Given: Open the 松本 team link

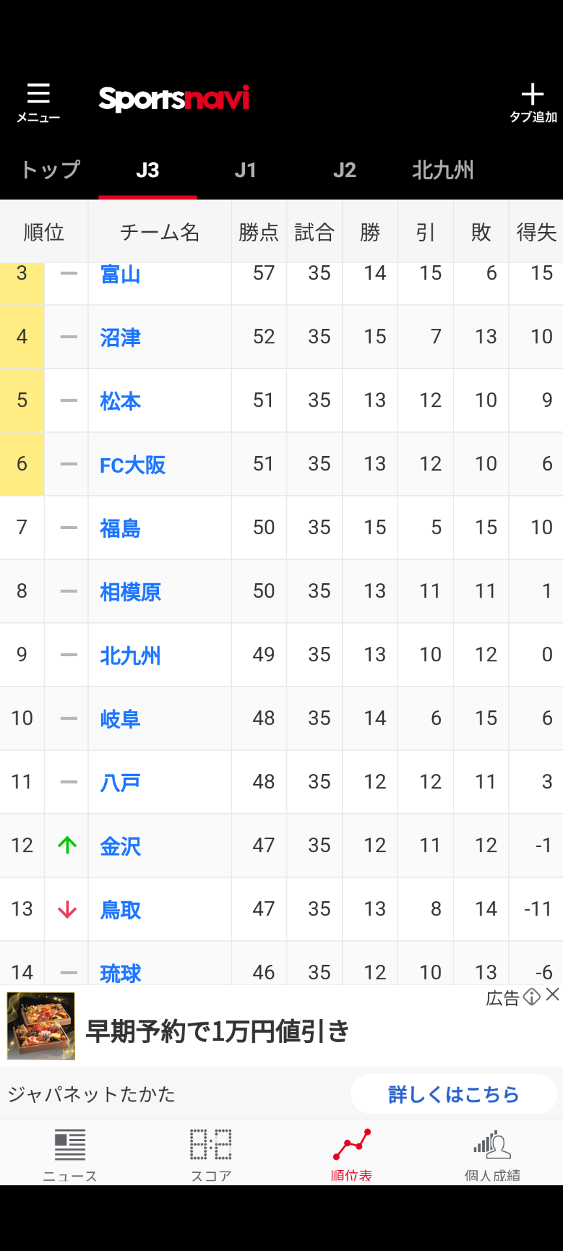Looking at the screenshot, I should (x=121, y=401).
